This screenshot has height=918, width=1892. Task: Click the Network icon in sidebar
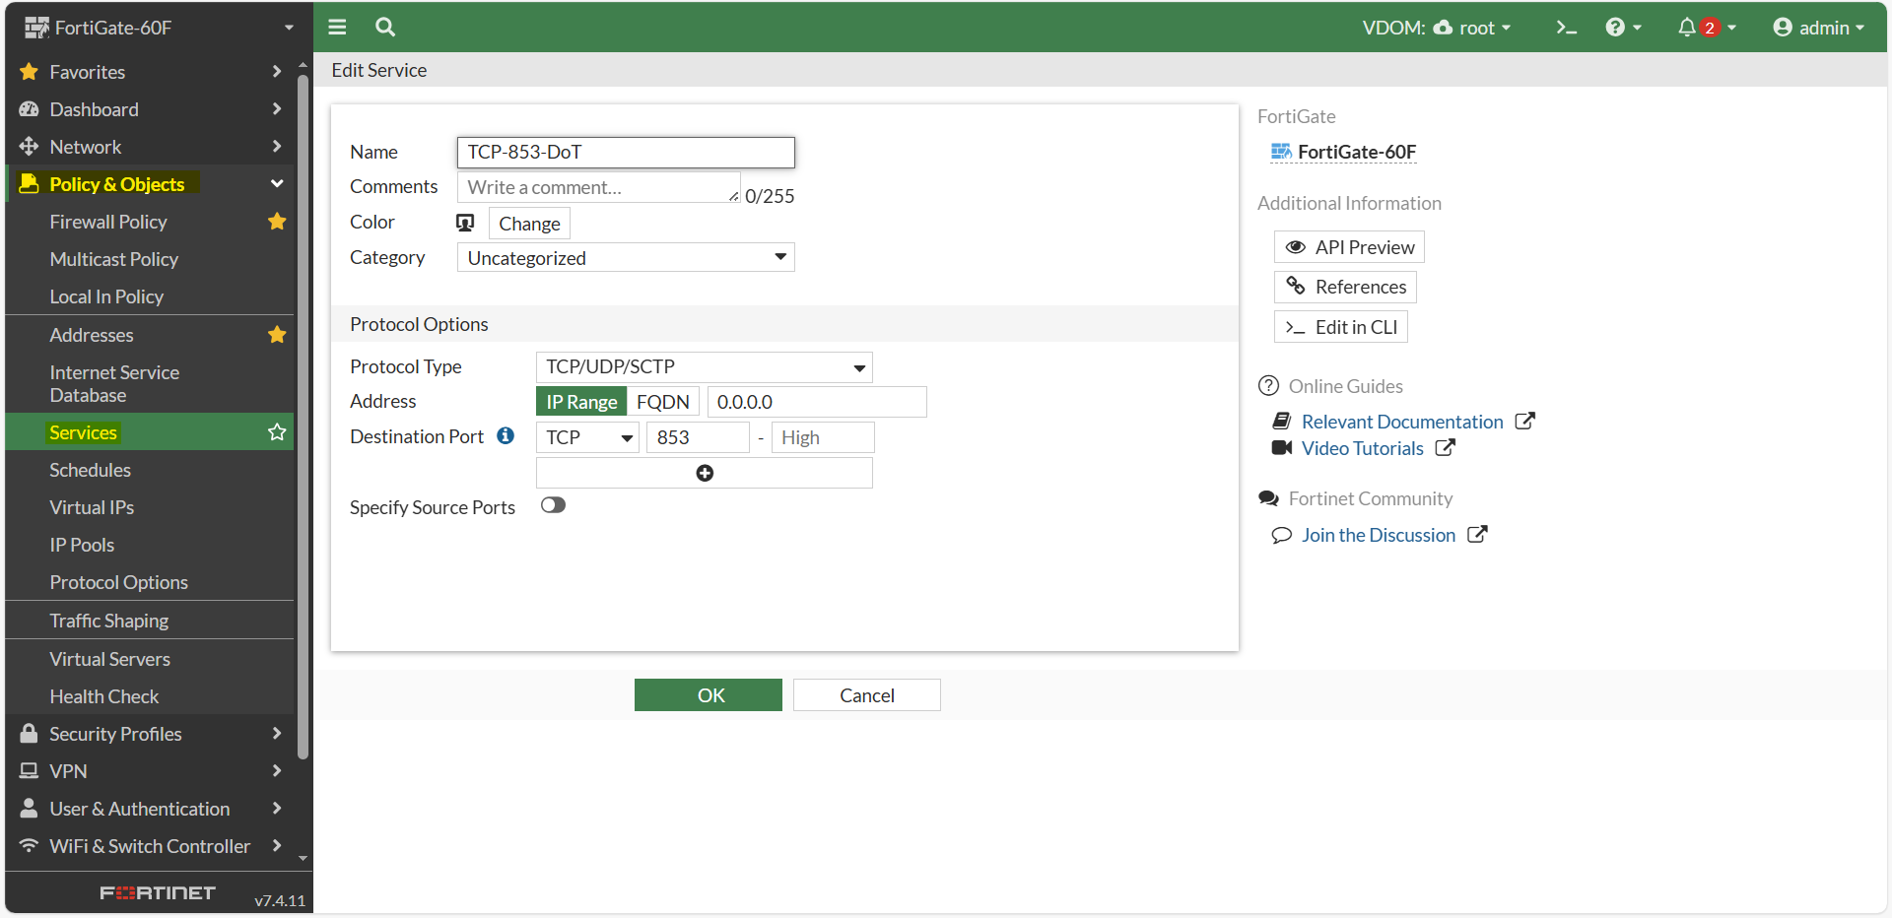coord(29,147)
